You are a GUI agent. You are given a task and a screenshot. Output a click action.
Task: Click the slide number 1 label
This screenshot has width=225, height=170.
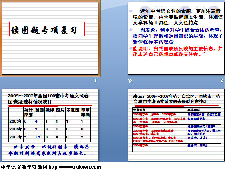click(x=96, y=81)
